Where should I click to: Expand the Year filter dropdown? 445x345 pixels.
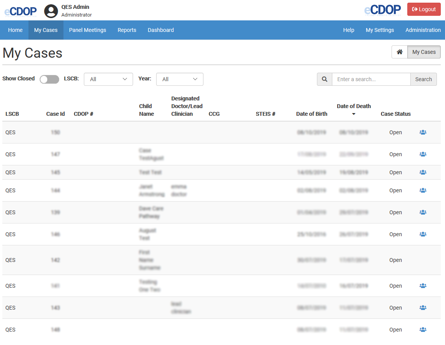click(x=180, y=79)
